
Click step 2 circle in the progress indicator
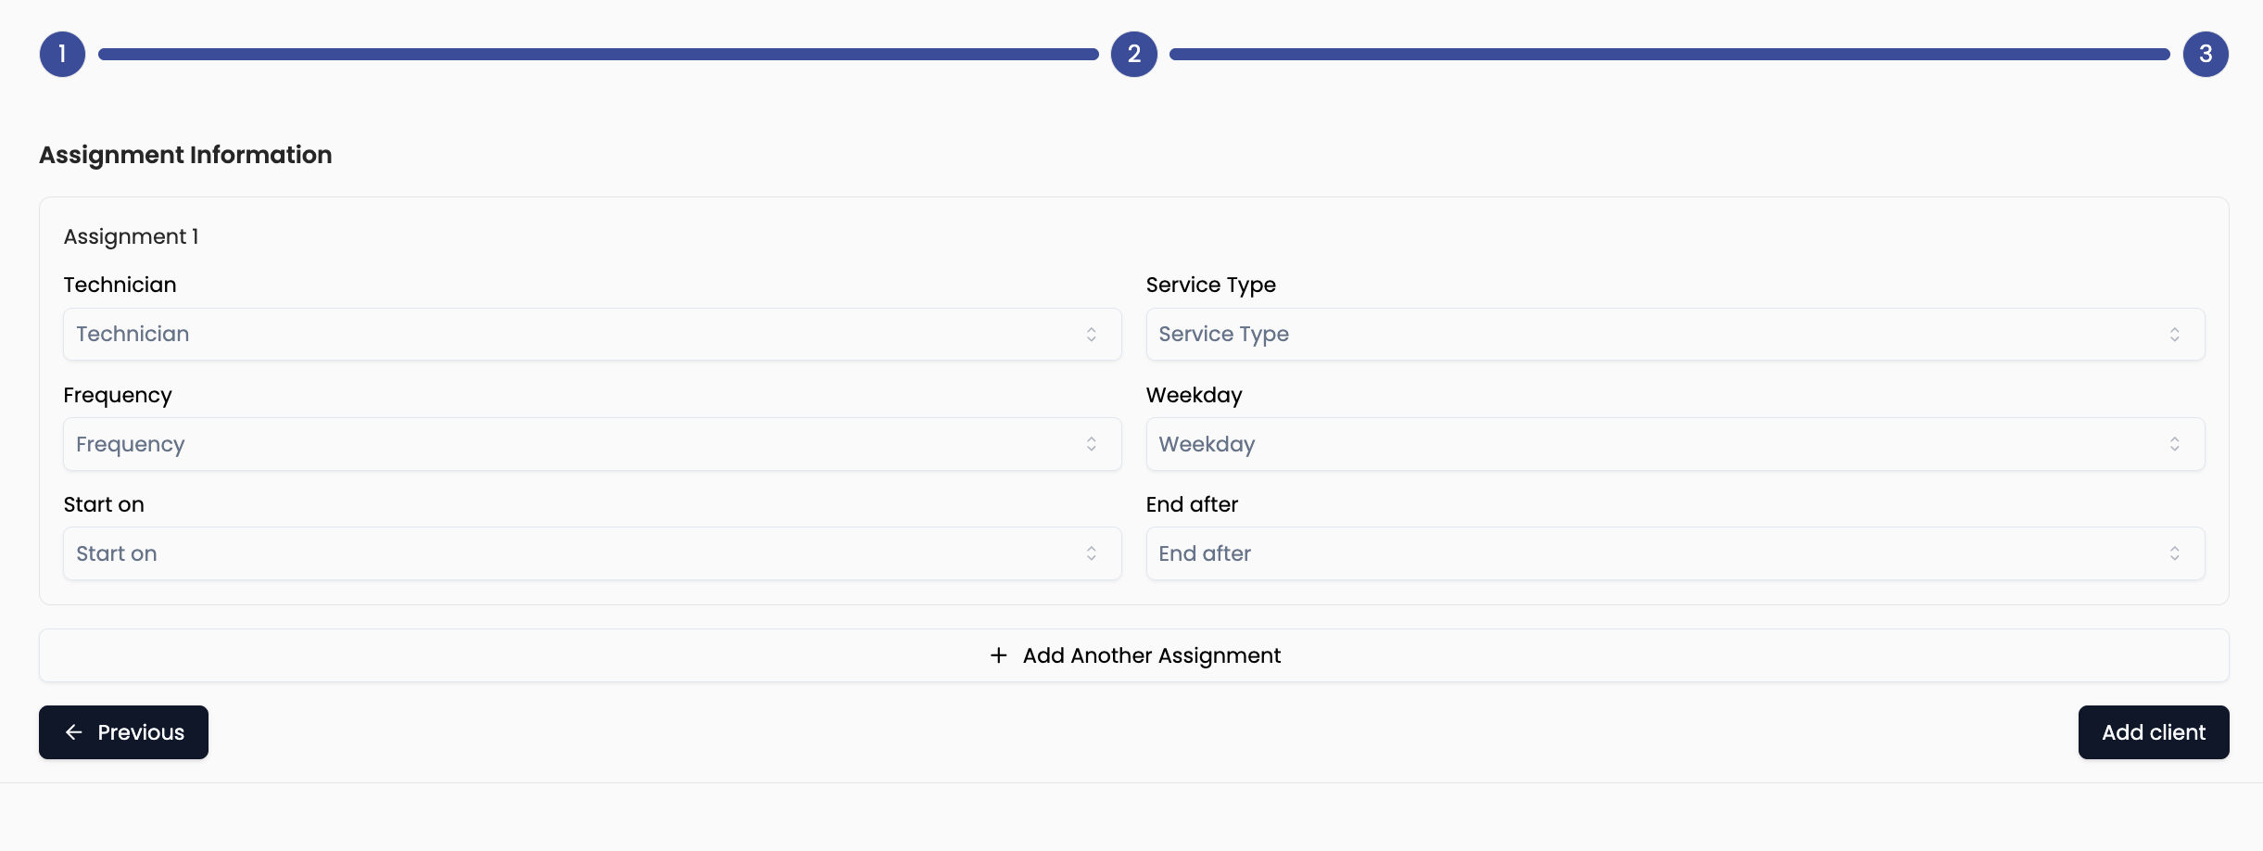(1133, 54)
